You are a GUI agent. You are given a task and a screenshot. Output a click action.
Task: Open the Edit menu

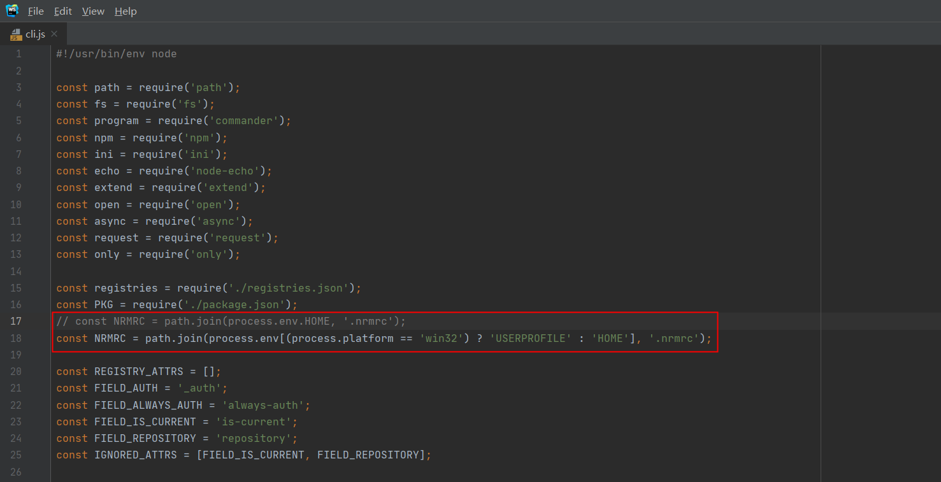pos(63,11)
